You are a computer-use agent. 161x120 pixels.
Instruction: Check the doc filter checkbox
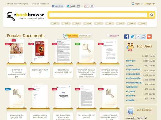pyautogui.click(x=74, y=23)
